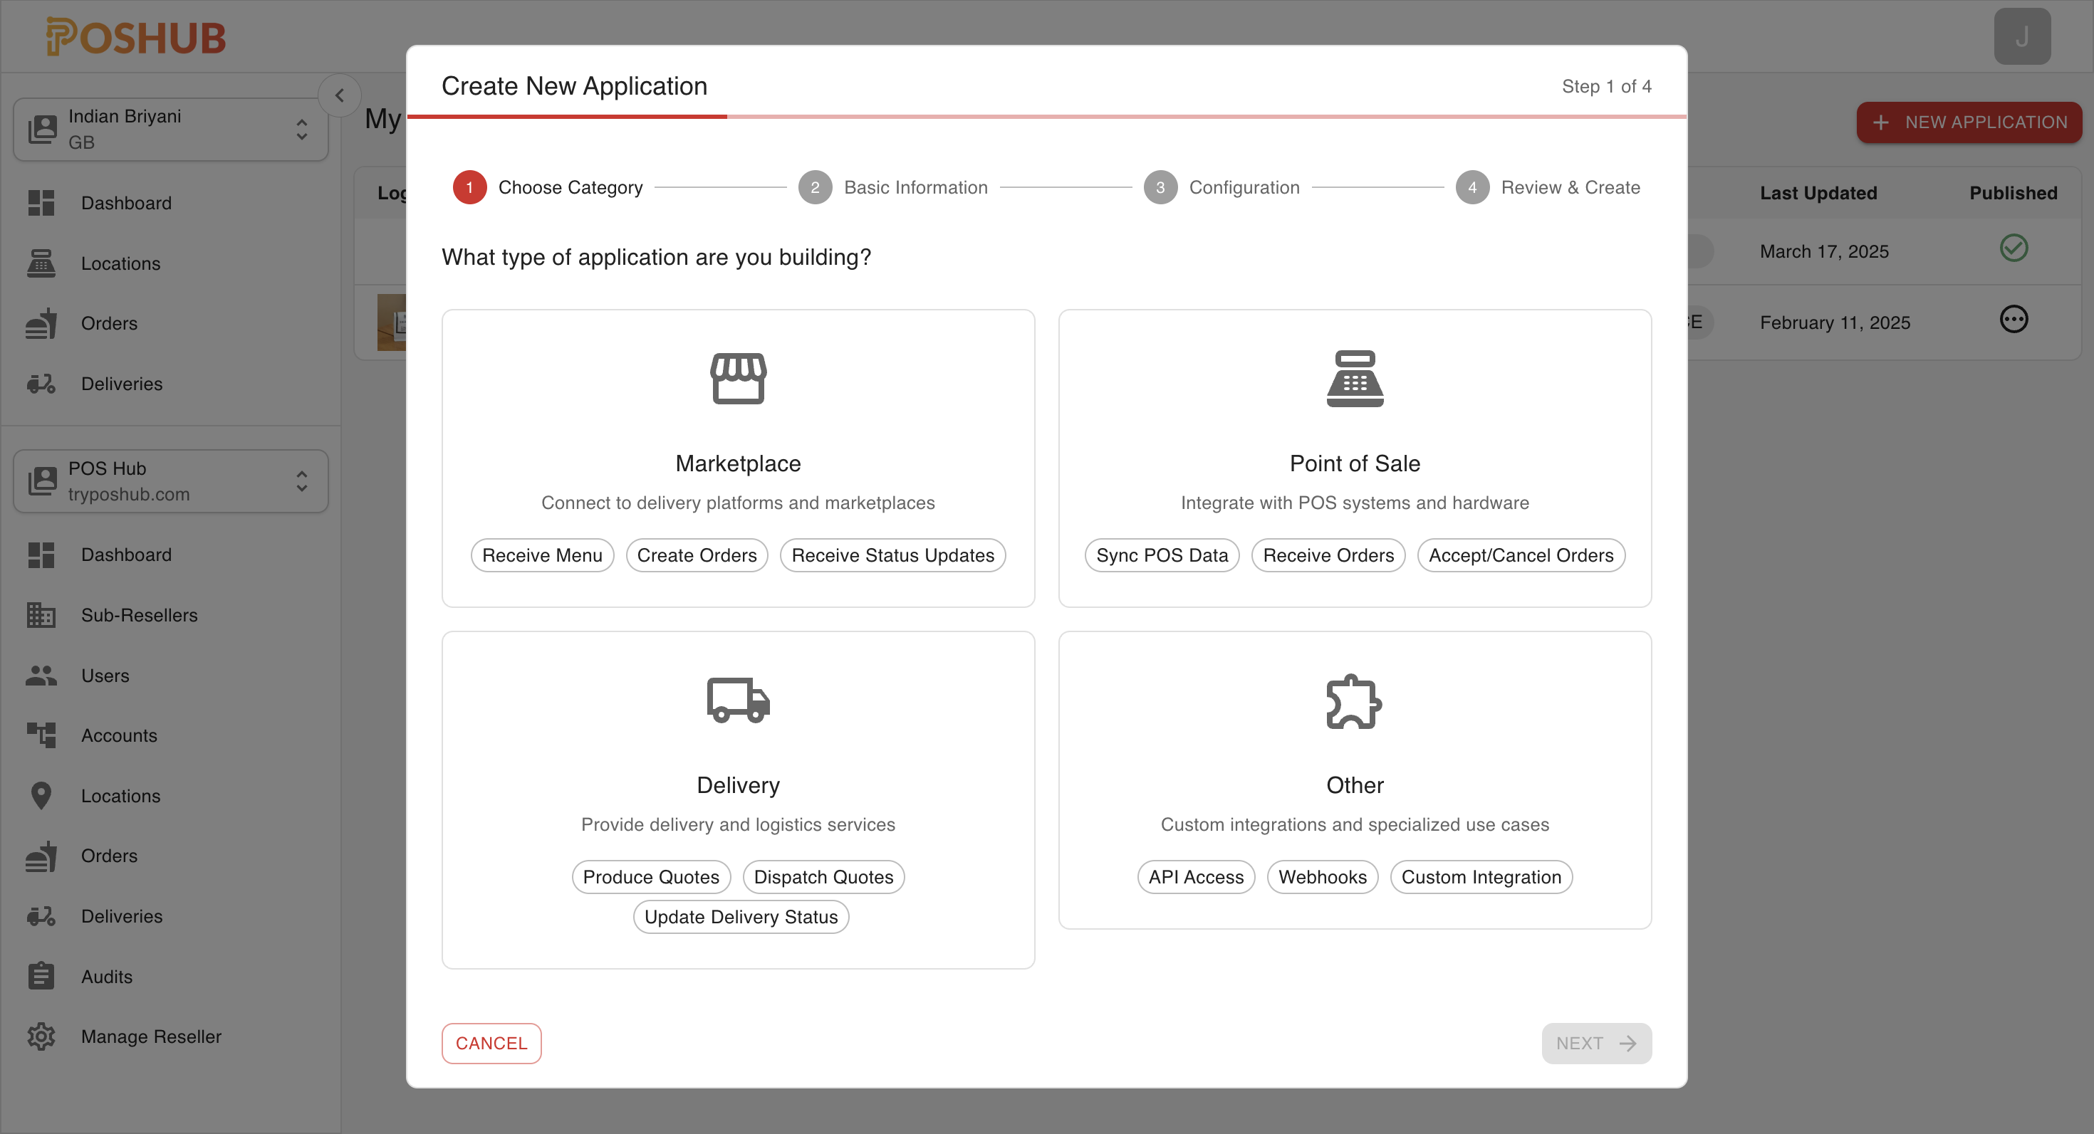Select the Point of Sale register icon

[x=1354, y=379]
